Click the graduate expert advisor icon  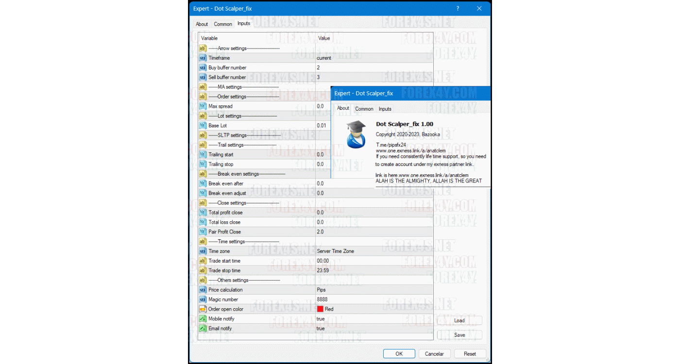click(356, 134)
